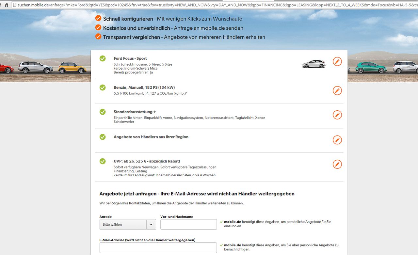Click the Vor- und Nachname field label

[x=177, y=217]
